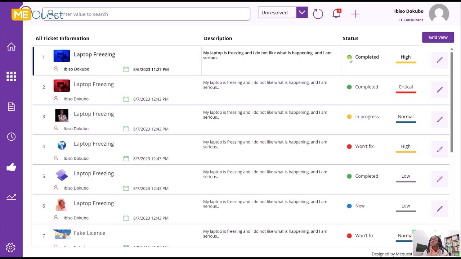Open the clock history icon in sidebar
Screen dimensions: 461x259
coord(11,137)
